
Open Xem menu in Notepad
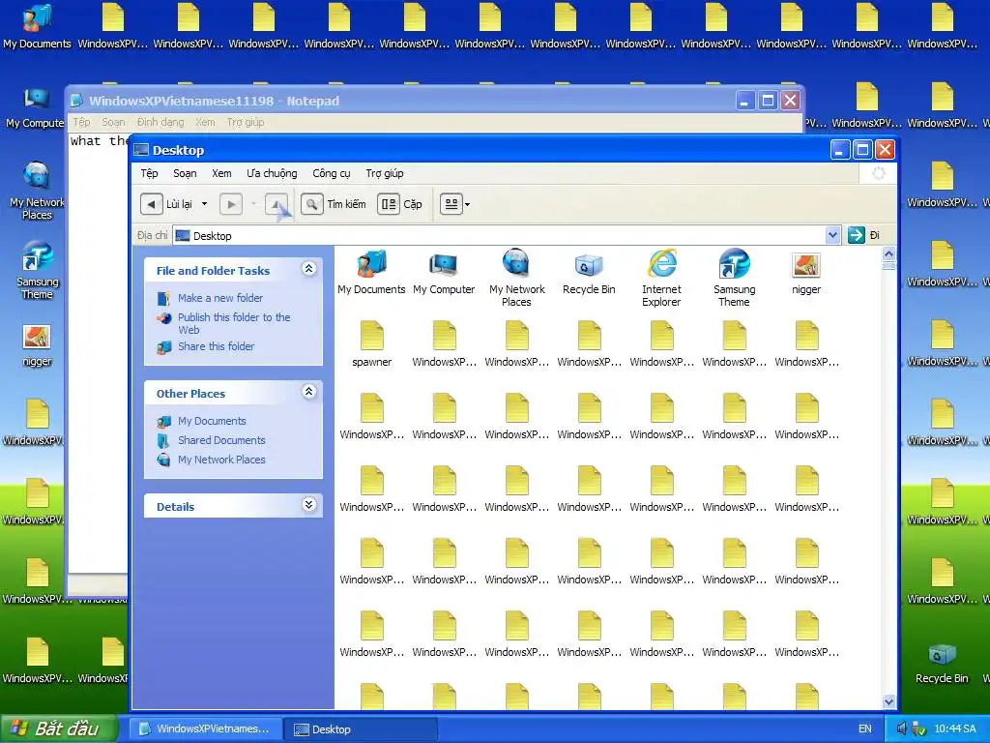(x=205, y=122)
